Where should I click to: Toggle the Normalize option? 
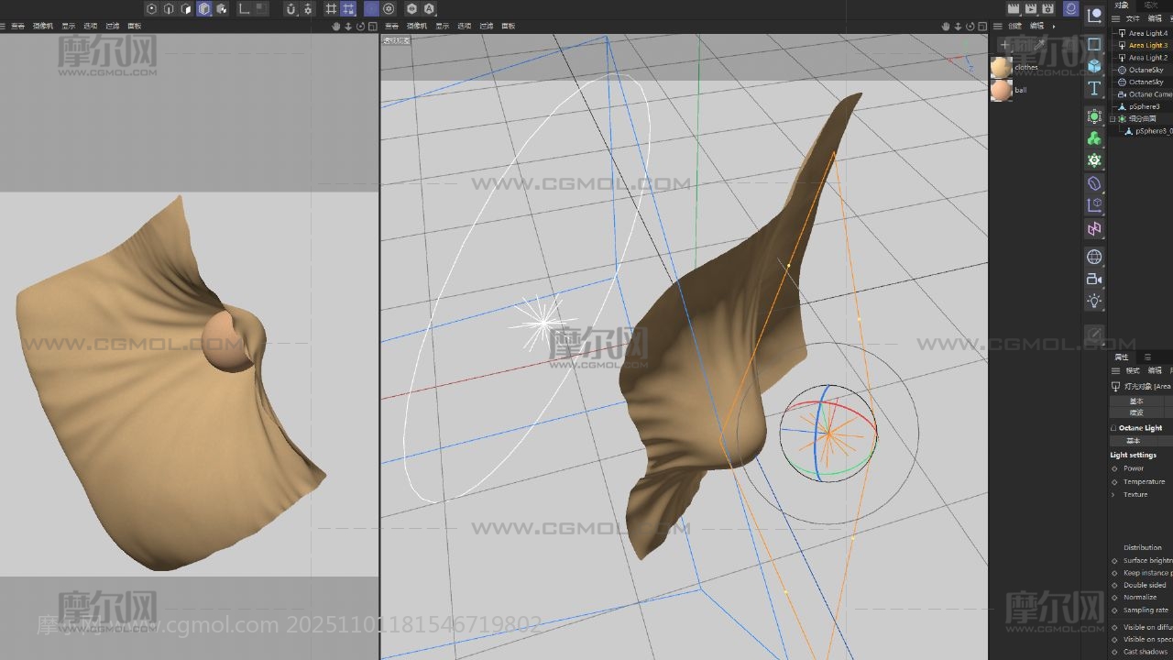(1115, 597)
